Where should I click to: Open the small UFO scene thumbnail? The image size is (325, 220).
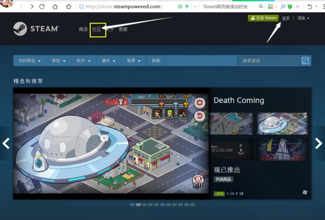pos(283,124)
